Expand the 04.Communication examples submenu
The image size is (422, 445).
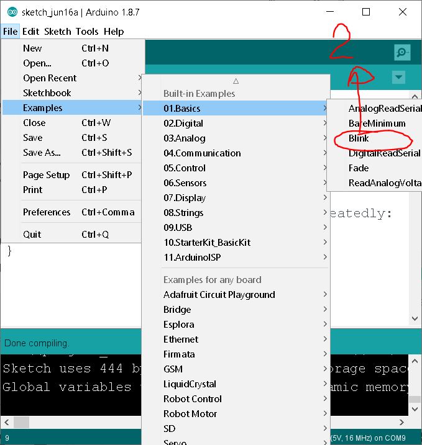click(x=236, y=153)
